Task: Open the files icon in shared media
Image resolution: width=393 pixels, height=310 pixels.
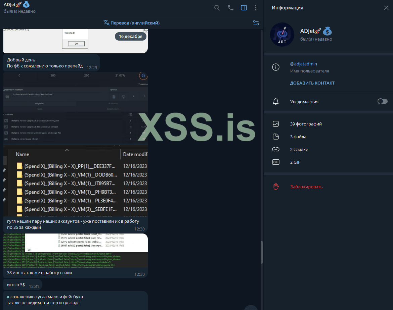Action: (x=276, y=137)
